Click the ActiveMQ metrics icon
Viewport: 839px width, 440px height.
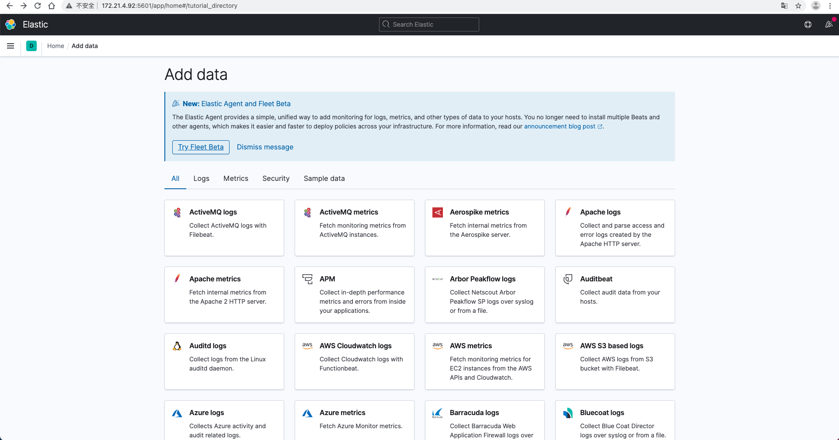pyautogui.click(x=307, y=213)
